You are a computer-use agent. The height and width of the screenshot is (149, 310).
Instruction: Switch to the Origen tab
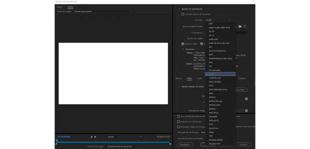pos(59,7)
